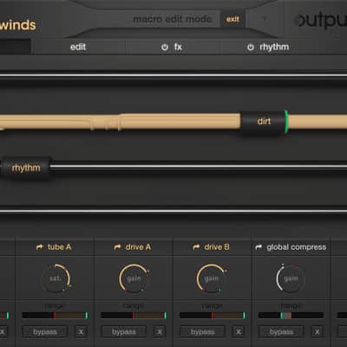Image resolution: width=347 pixels, height=347 pixels.
Task: Remove drive B with its X button
Action: click(239, 332)
